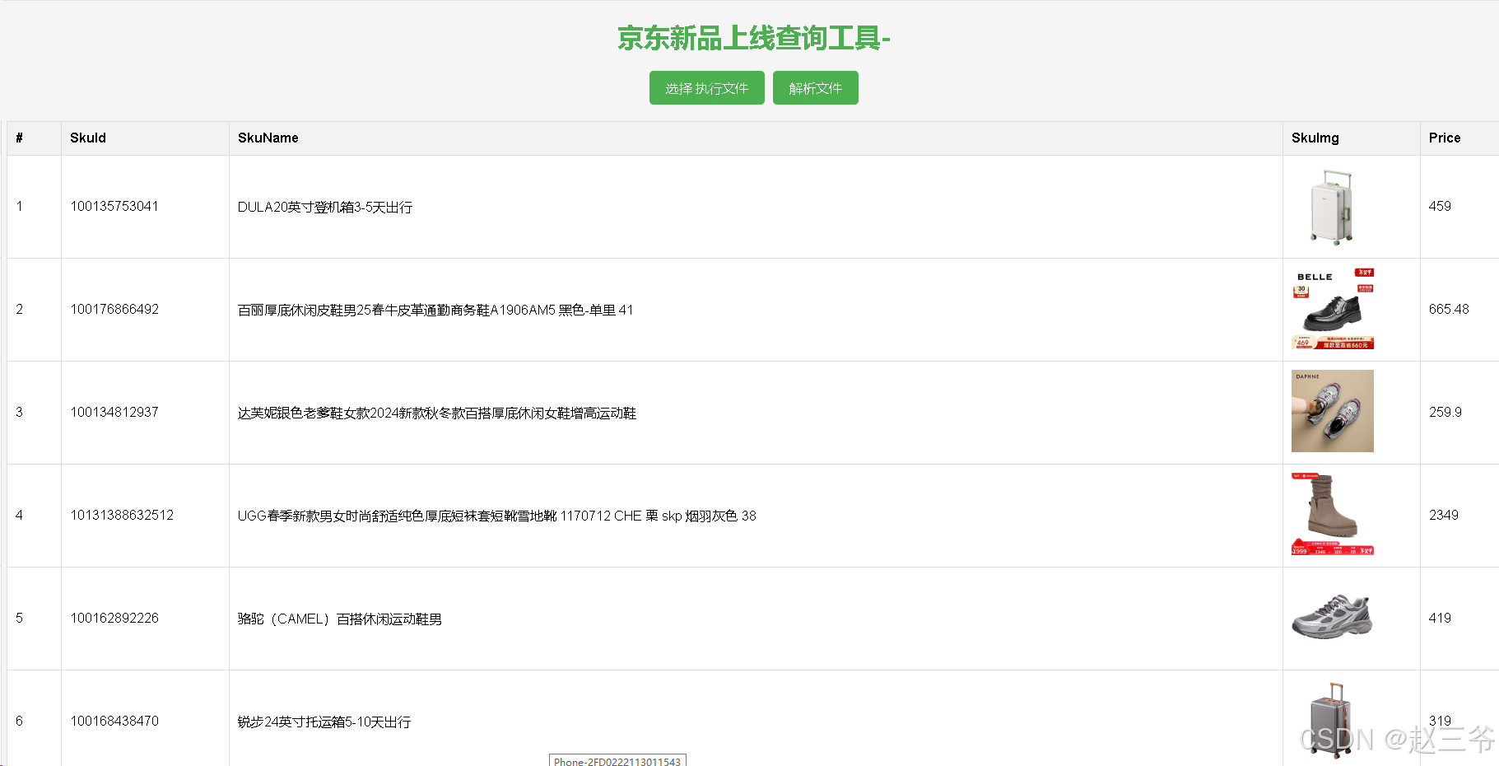The image size is (1499, 766).
Task: Select SkuId 100168438470
Action: (x=114, y=721)
